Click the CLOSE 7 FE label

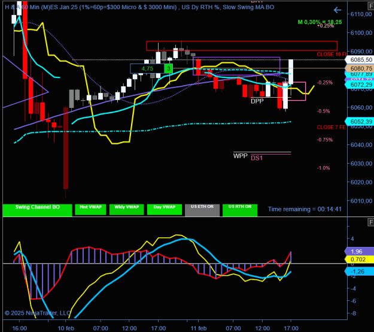pyautogui.click(x=332, y=127)
